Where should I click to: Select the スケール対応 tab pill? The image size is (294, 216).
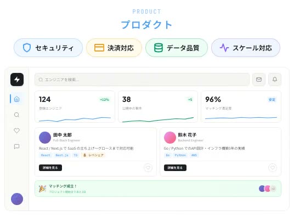pos(246,48)
